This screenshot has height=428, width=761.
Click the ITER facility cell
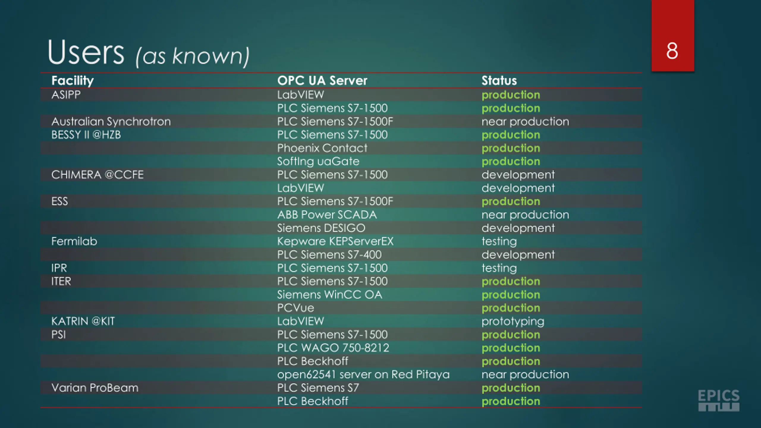coord(61,281)
